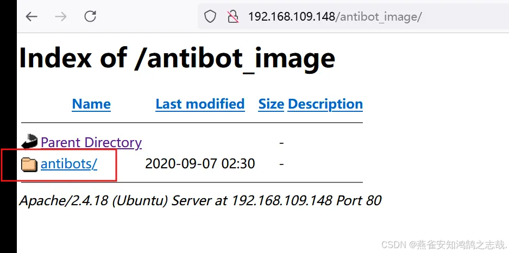This screenshot has height=253, width=509.
Task: Sort listing by the Description column
Action: (325, 104)
